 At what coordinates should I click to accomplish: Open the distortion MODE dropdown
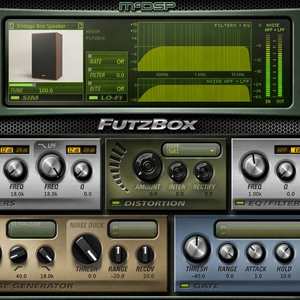[191, 151]
